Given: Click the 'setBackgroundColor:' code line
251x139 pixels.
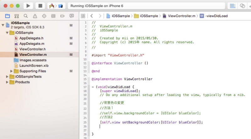Looking at the screenshot, I should 151,122.
